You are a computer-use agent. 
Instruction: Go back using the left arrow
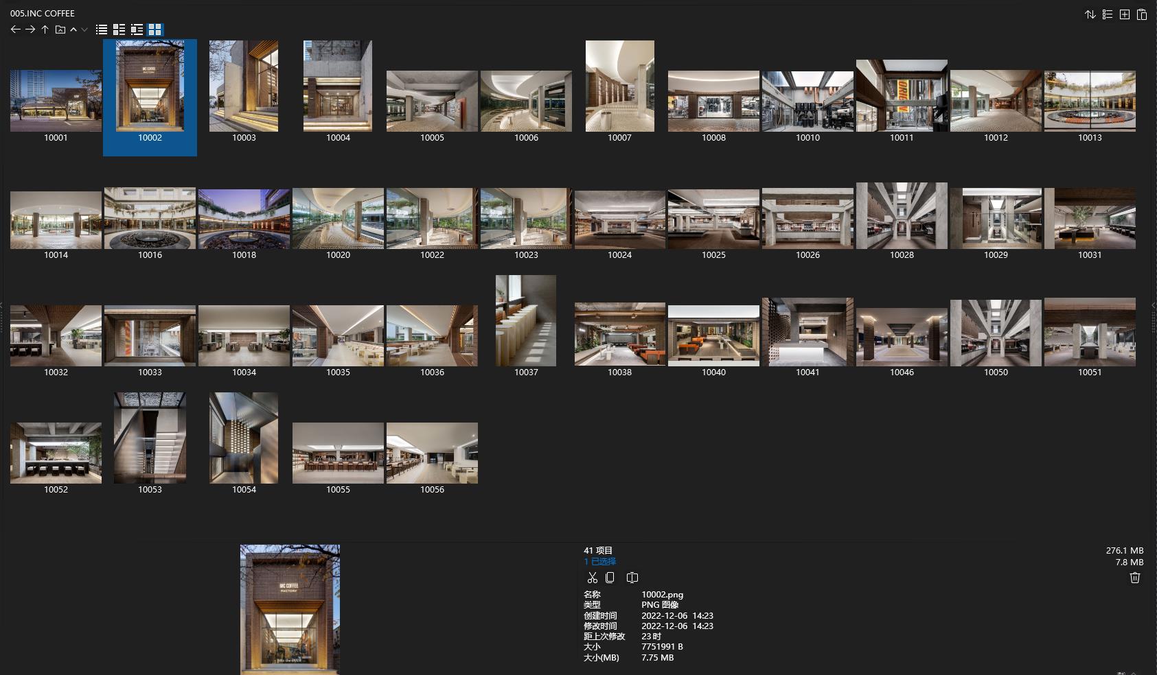click(x=15, y=29)
